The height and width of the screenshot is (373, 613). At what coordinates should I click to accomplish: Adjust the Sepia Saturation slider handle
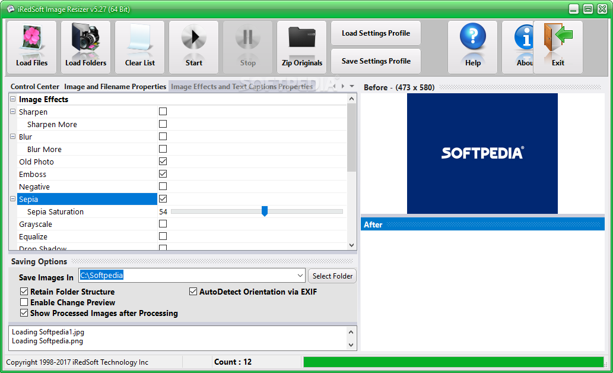(265, 211)
